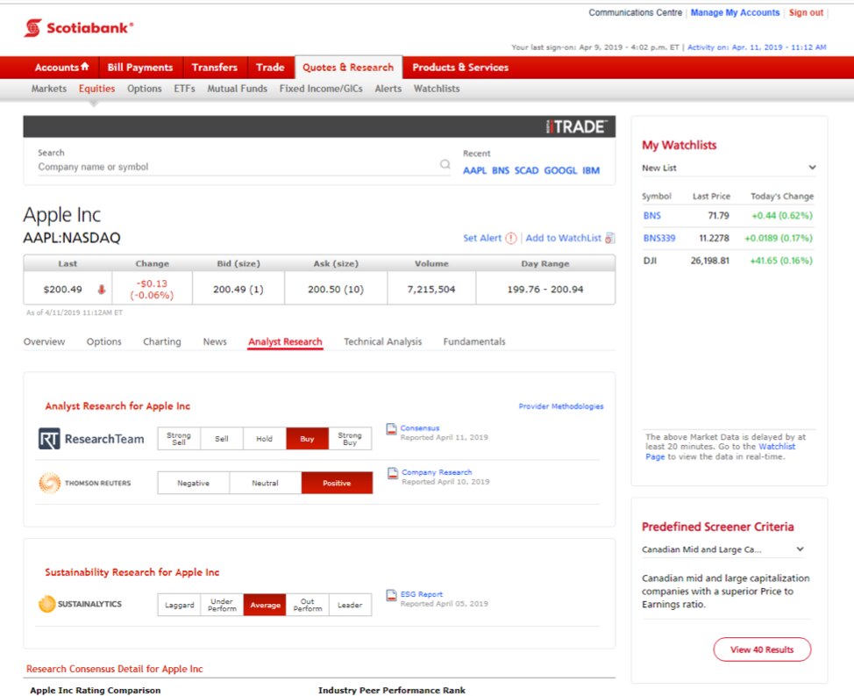Image resolution: width=854 pixels, height=696 pixels.
Task: Go to the Markets submenu
Action: pyautogui.click(x=49, y=89)
